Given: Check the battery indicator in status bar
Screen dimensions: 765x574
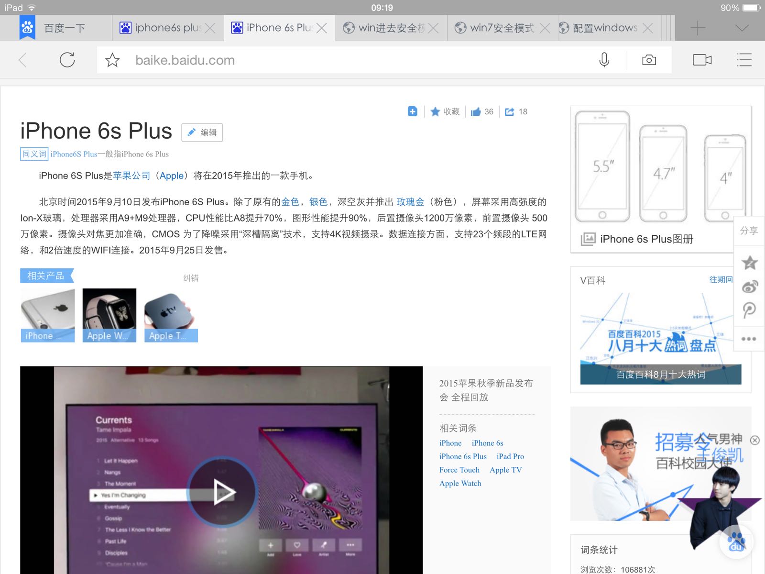Looking at the screenshot, I should (x=751, y=8).
